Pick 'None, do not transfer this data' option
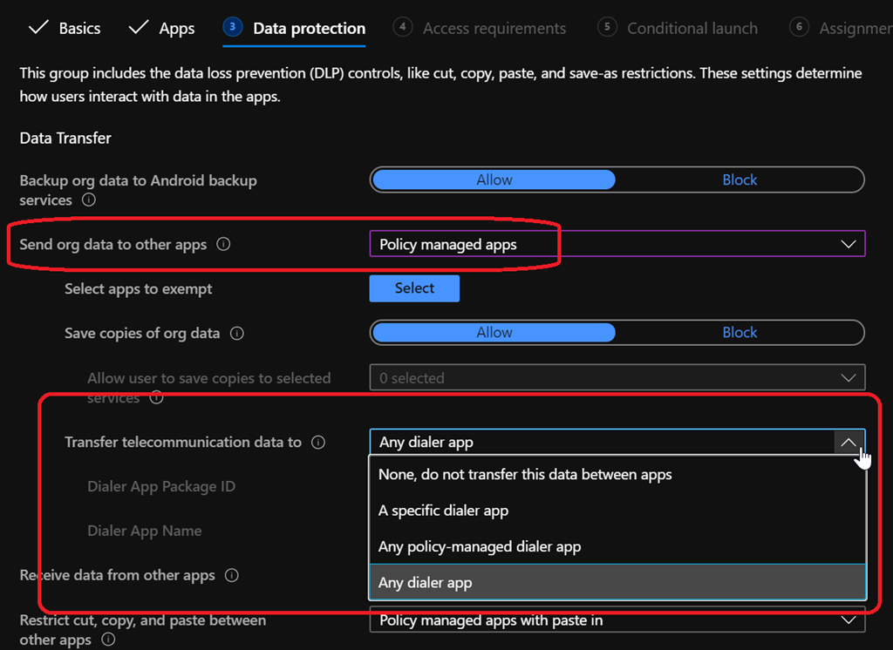The width and height of the screenshot is (893, 650). pos(525,475)
